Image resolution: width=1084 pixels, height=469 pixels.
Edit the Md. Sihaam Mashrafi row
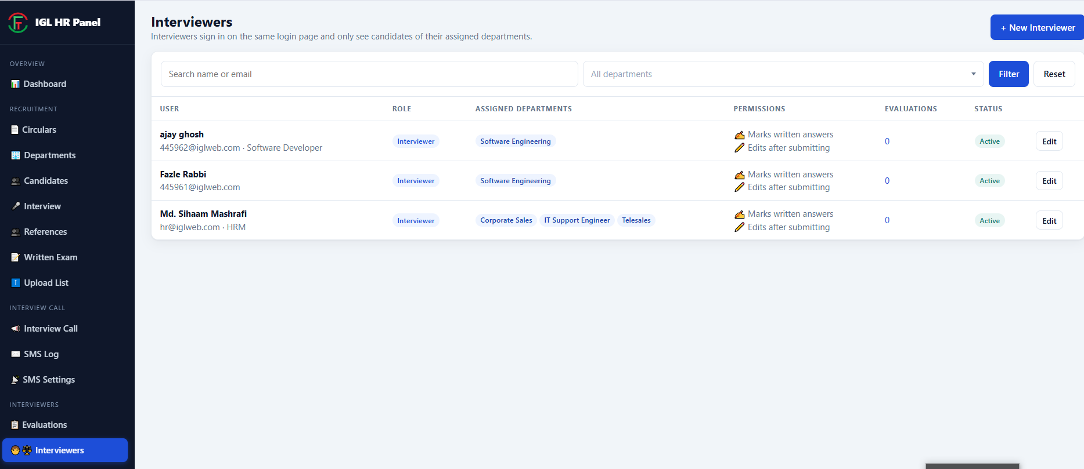tap(1049, 221)
